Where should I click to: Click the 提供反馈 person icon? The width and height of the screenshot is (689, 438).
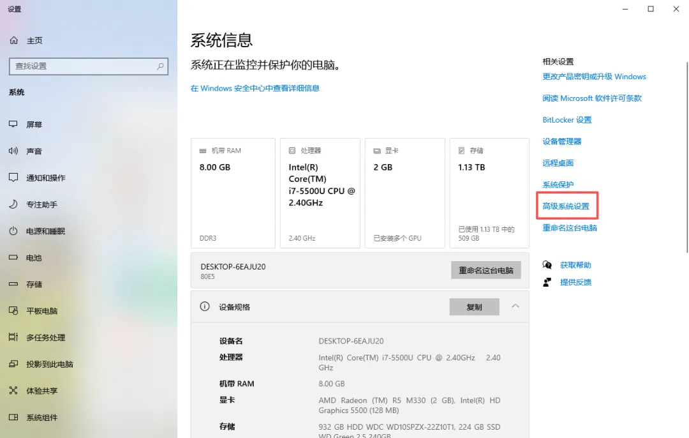[547, 282]
